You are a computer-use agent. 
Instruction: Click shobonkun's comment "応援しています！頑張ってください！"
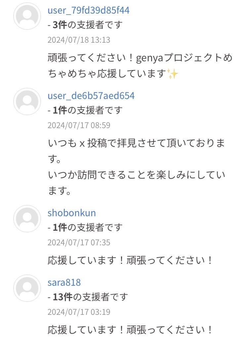[130, 260]
